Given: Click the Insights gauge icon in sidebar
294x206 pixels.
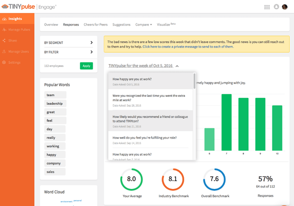Looking at the screenshot, I should click(x=4, y=19).
